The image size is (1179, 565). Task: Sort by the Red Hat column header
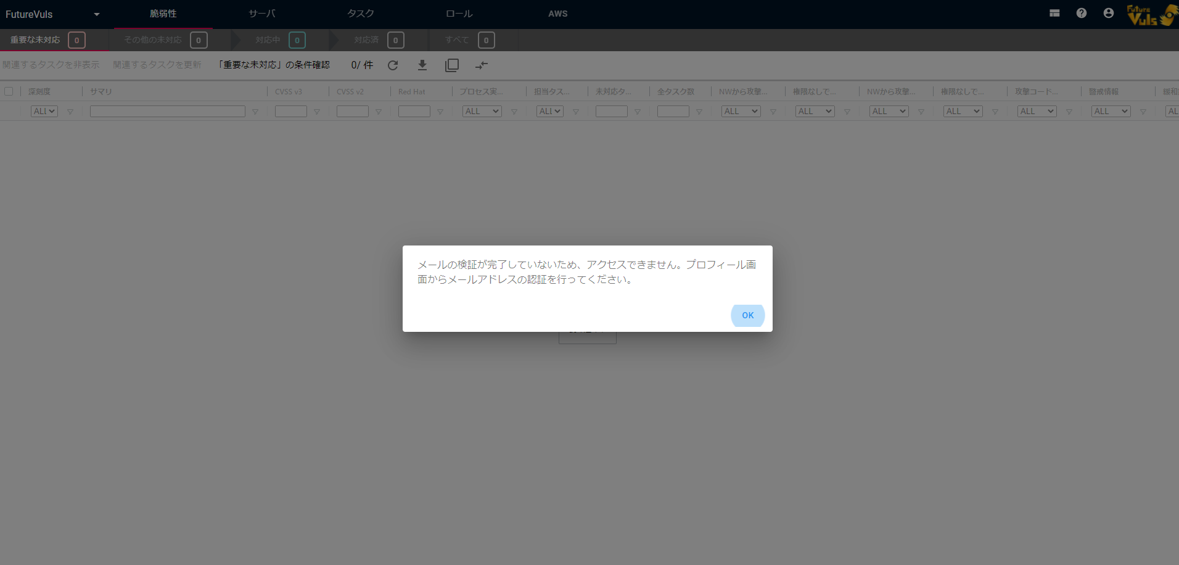pyautogui.click(x=412, y=91)
